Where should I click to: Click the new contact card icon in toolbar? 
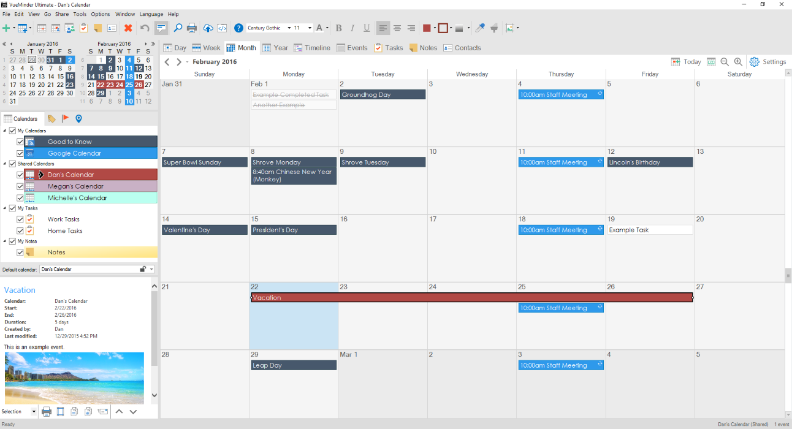point(112,28)
